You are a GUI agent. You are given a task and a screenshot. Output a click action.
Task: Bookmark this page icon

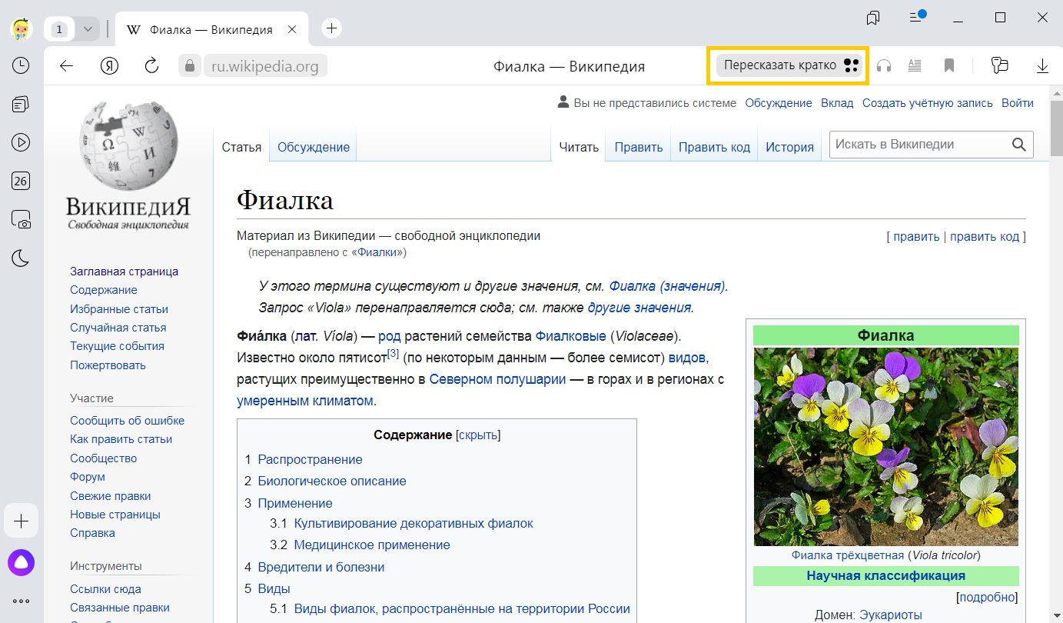949,65
